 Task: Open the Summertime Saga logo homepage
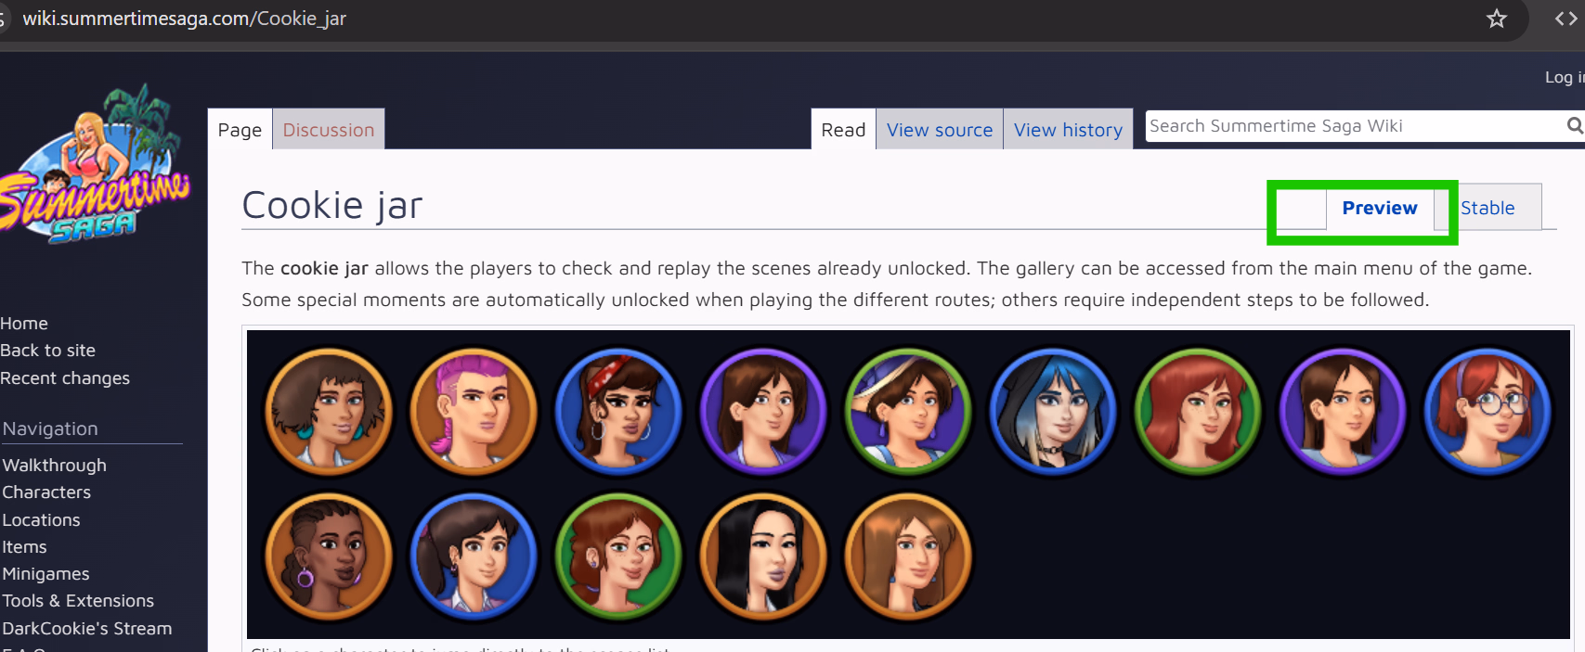95,167
